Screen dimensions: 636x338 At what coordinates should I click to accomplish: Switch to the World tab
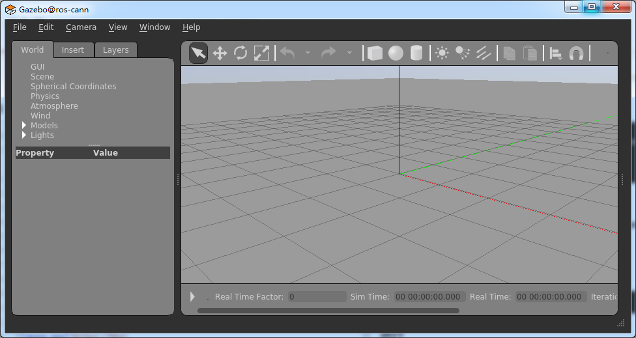pyautogui.click(x=33, y=49)
